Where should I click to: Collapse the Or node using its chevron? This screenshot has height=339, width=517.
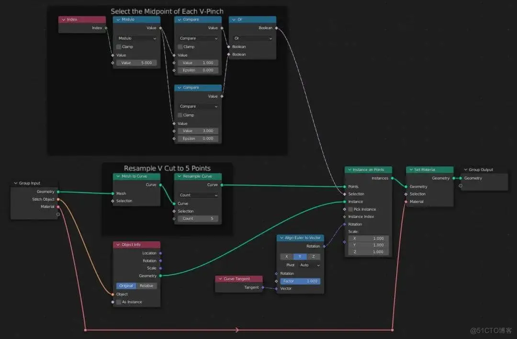click(234, 20)
